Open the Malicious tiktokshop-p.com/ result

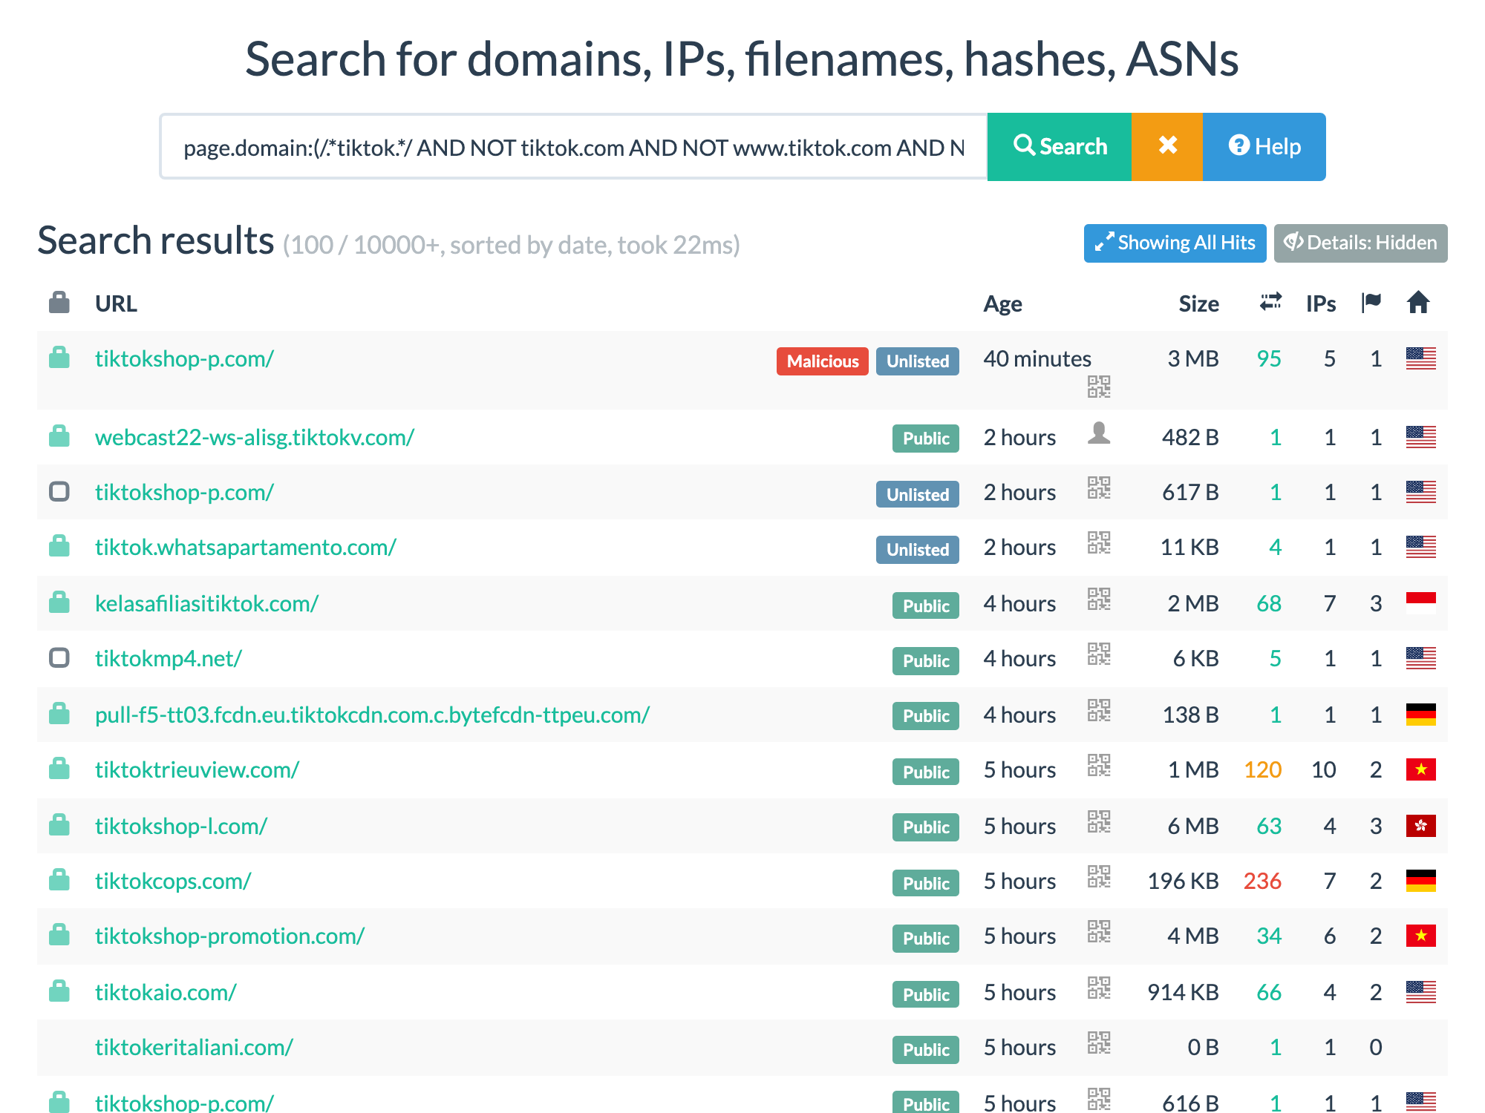click(184, 358)
